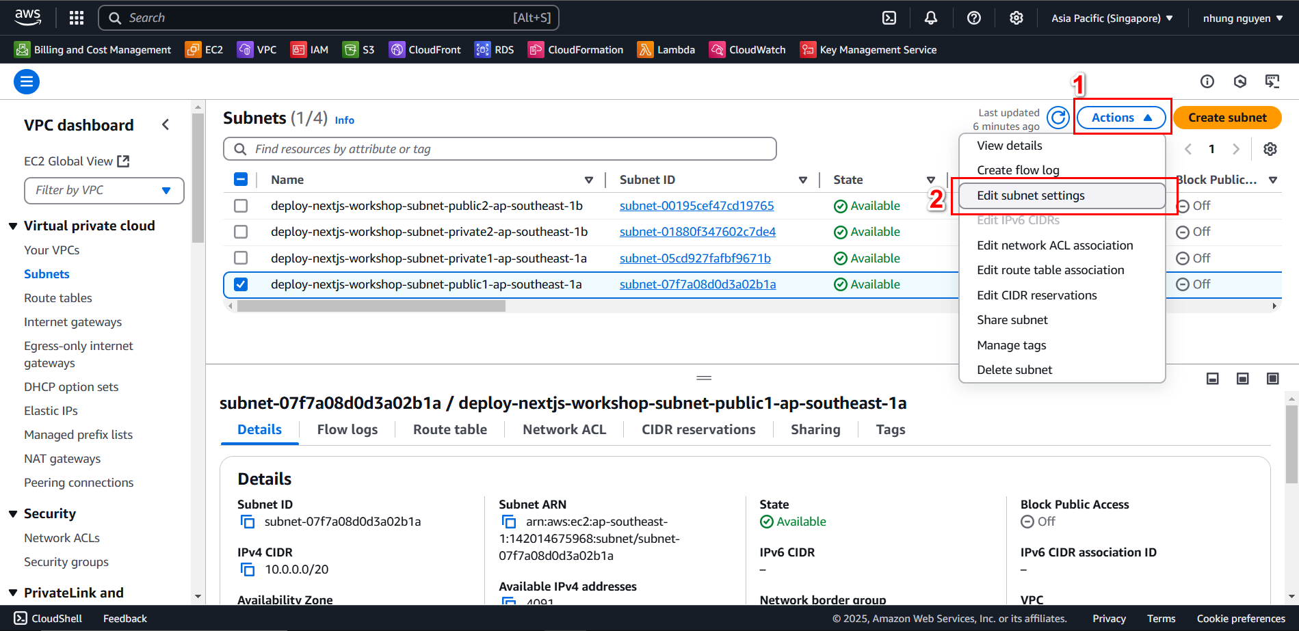The width and height of the screenshot is (1299, 631).
Task: Check the private1-ap-southeast-1a subnet row
Action: point(241,258)
